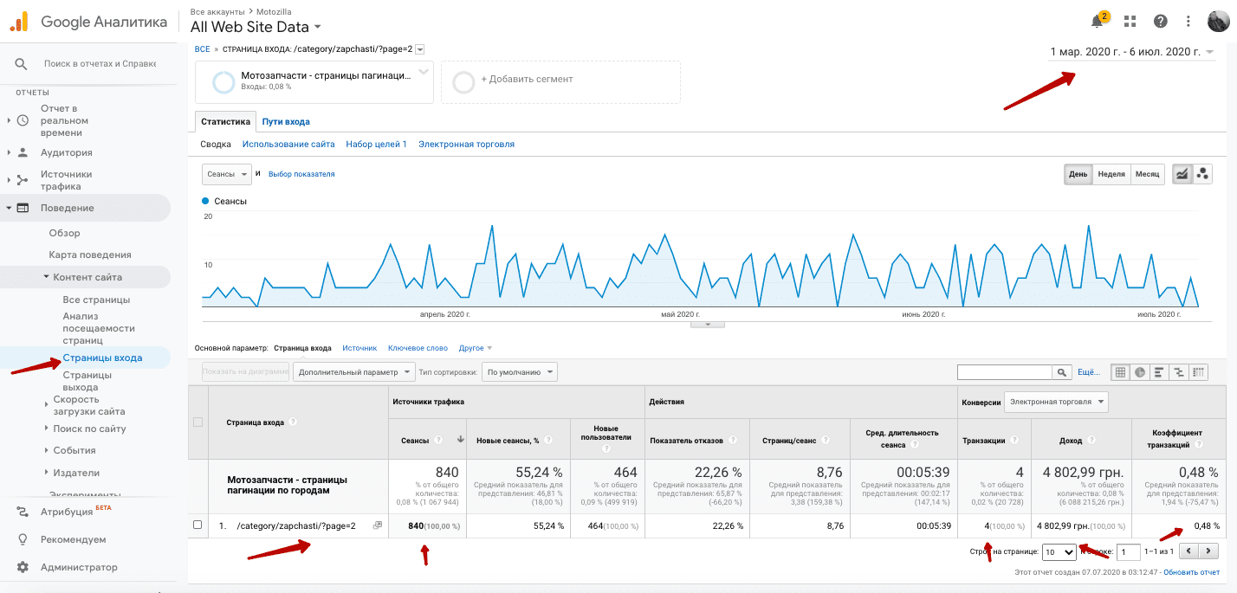This screenshot has width=1237, height=593.
Task: Open the Электронная торговля report tab
Action: [466, 145]
